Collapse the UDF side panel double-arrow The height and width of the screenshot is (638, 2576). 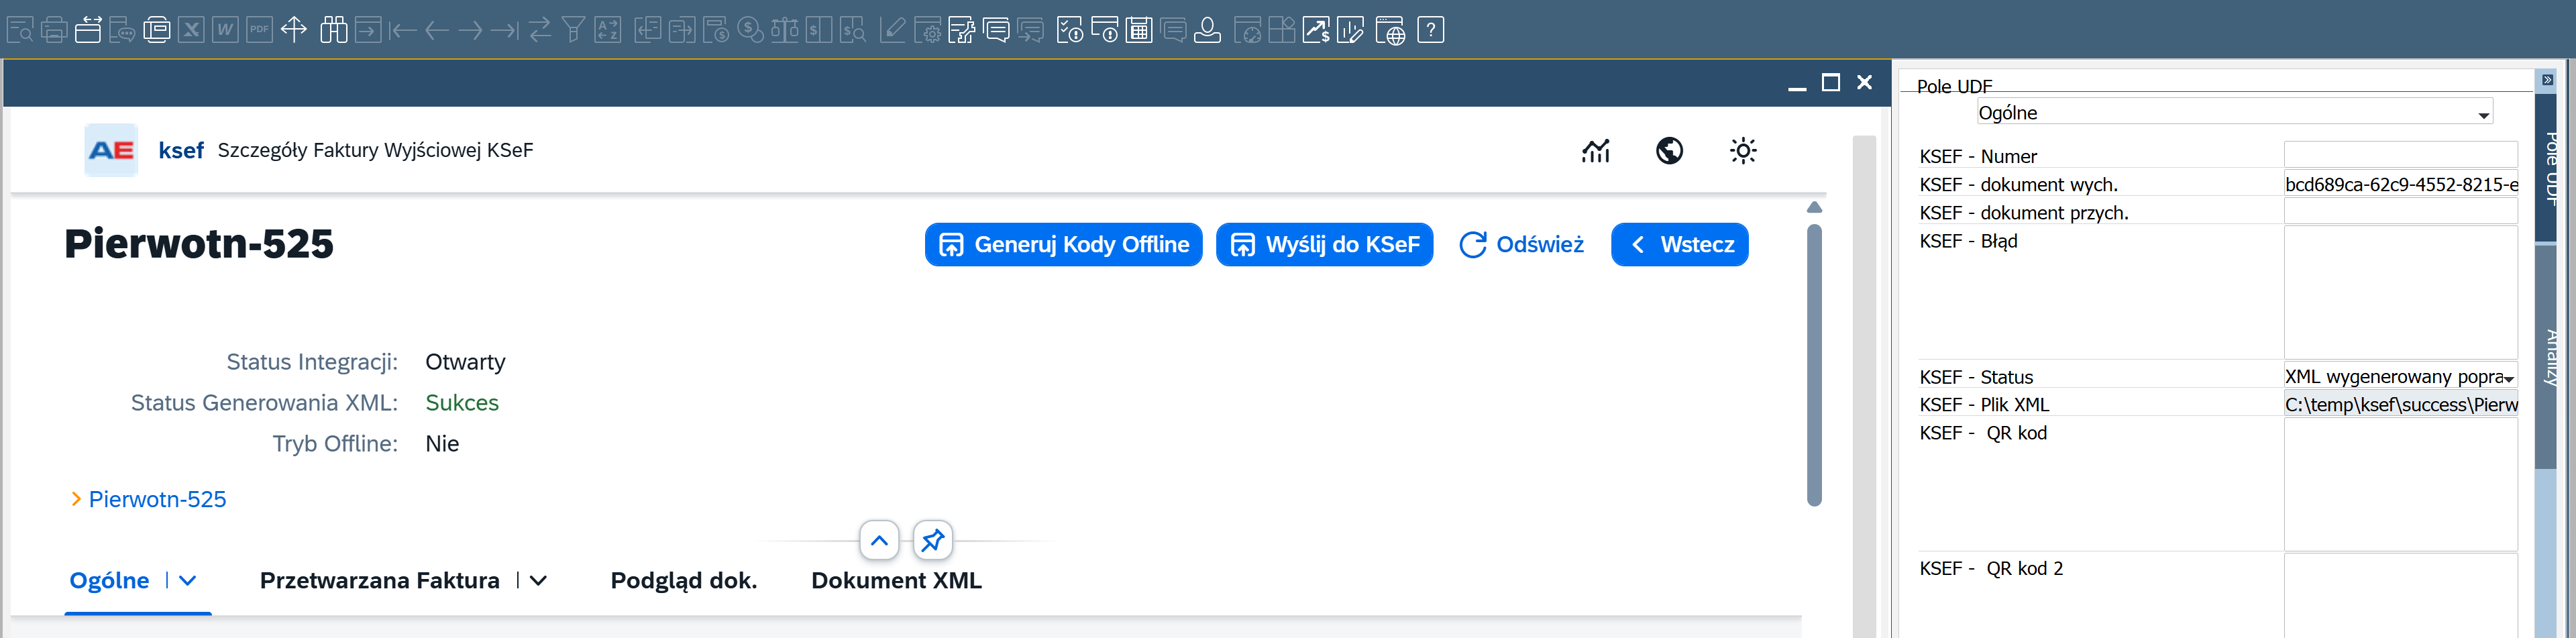[x=2547, y=79]
